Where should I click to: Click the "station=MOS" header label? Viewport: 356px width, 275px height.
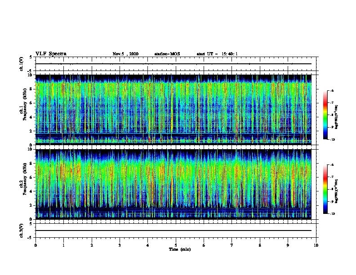[167, 54]
